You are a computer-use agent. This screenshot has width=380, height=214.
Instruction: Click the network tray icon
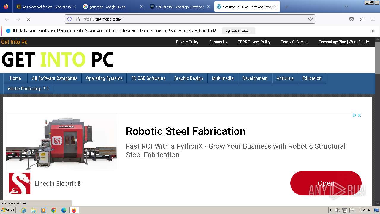click(345, 210)
